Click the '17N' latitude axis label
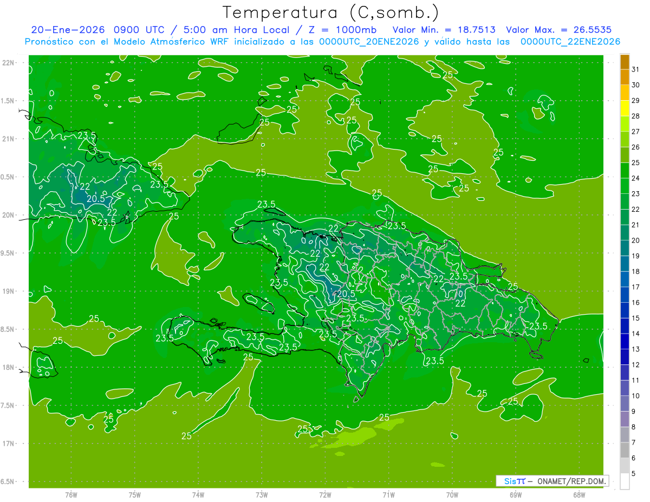Viewport: 650px width, 502px height. click(8, 444)
